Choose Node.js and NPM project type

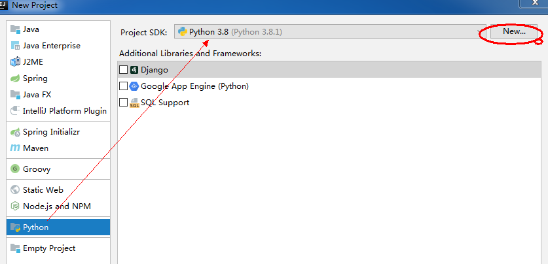coord(58,206)
